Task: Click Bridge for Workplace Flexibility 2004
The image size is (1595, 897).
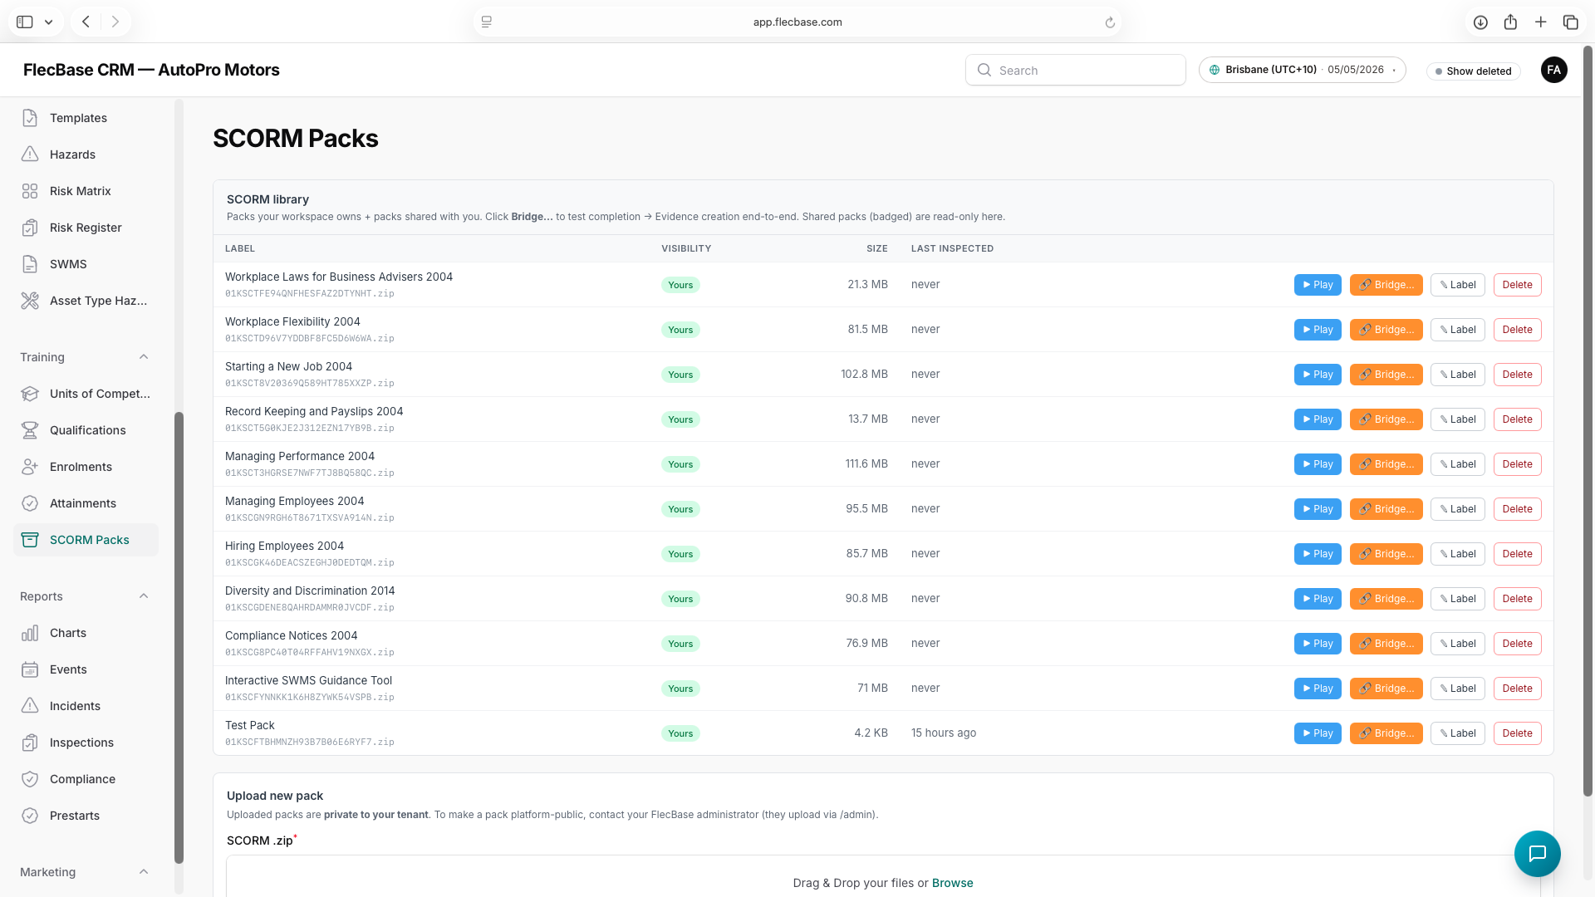Action: (x=1386, y=330)
